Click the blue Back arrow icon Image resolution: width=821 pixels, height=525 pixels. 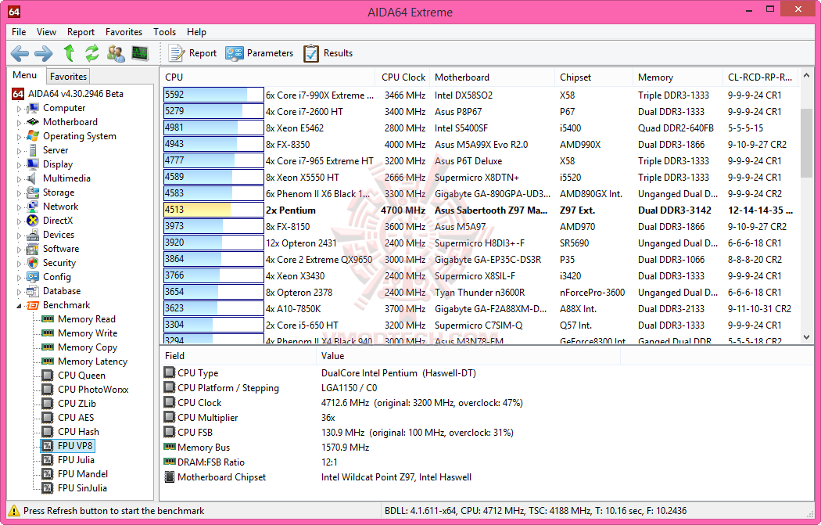(x=20, y=53)
